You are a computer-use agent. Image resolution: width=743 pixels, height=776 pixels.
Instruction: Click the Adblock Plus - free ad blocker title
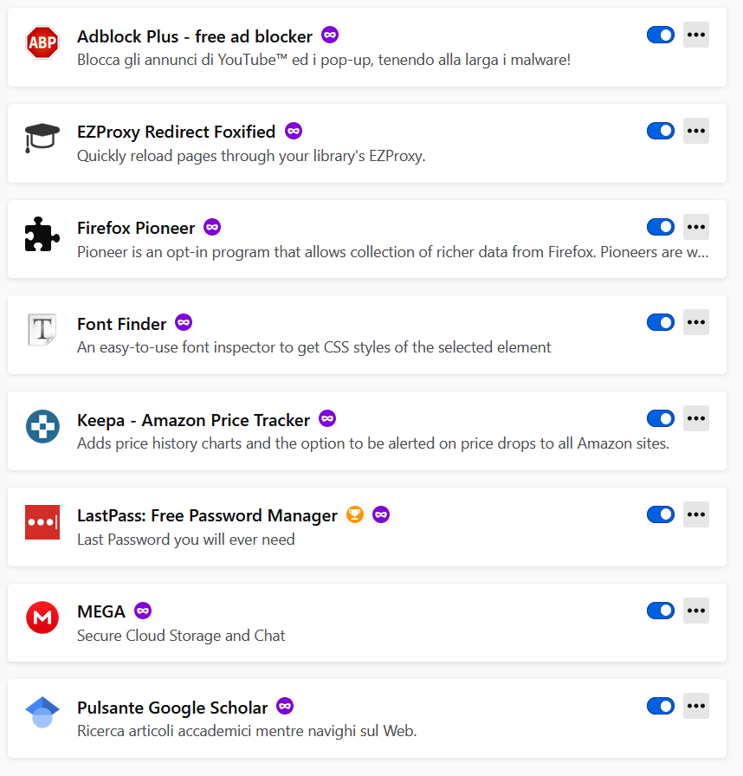pos(195,36)
